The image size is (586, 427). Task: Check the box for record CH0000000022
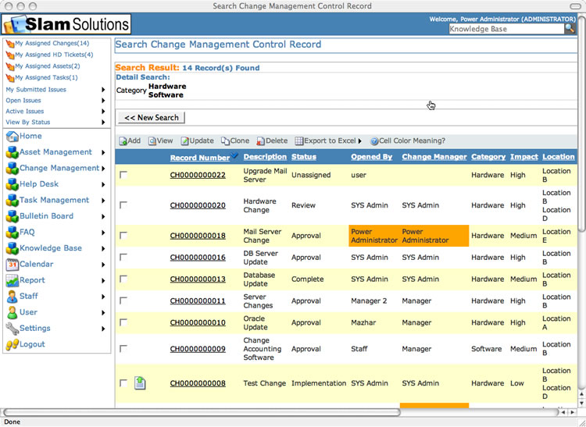point(123,175)
